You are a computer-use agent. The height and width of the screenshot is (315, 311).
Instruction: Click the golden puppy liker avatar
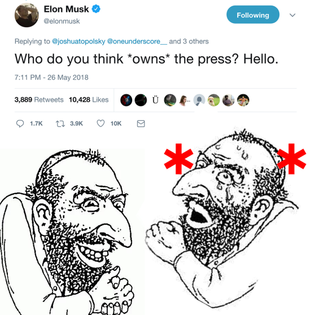(214, 100)
